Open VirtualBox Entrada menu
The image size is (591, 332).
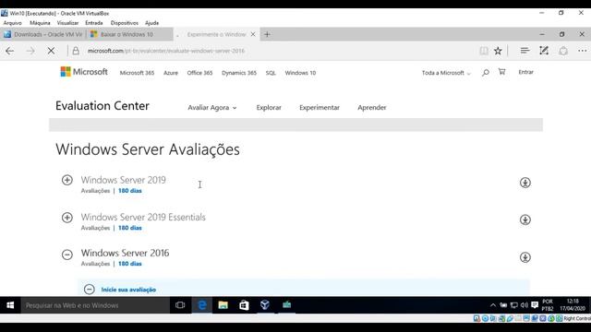click(x=94, y=23)
